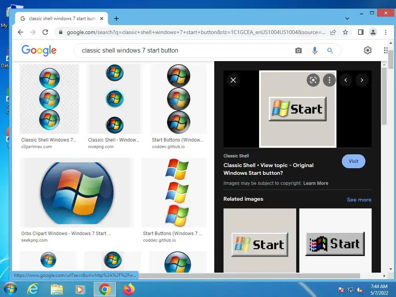Select the classic shell windows 7 tab
396x297 pixels.
(61, 19)
